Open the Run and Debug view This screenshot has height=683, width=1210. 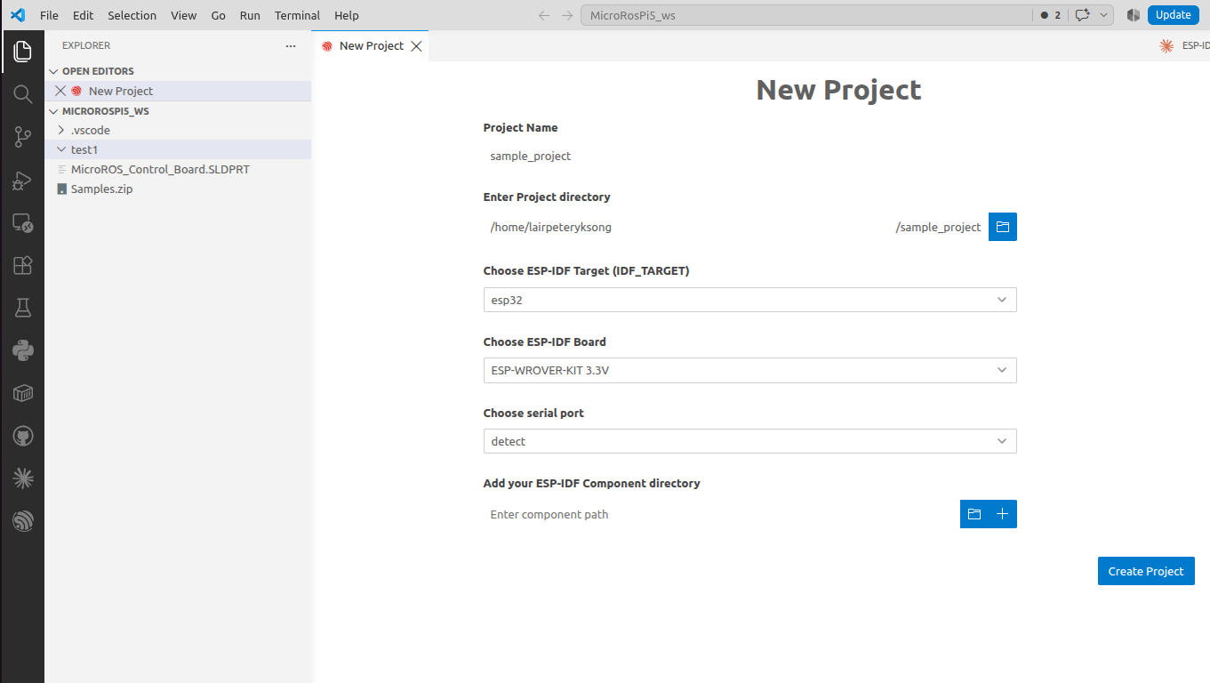[x=22, y=181]
